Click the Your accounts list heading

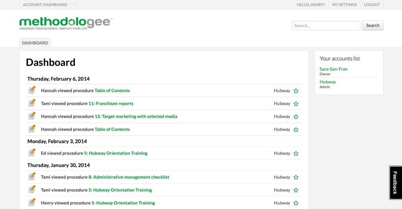tap(340, 59)
